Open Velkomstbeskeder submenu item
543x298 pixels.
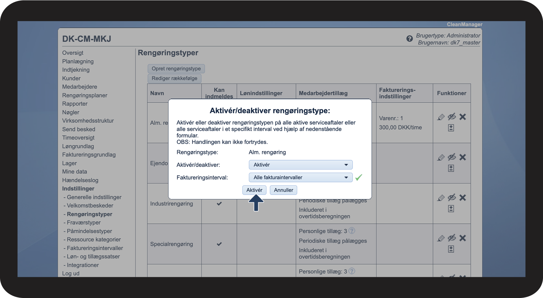point(90,206)
